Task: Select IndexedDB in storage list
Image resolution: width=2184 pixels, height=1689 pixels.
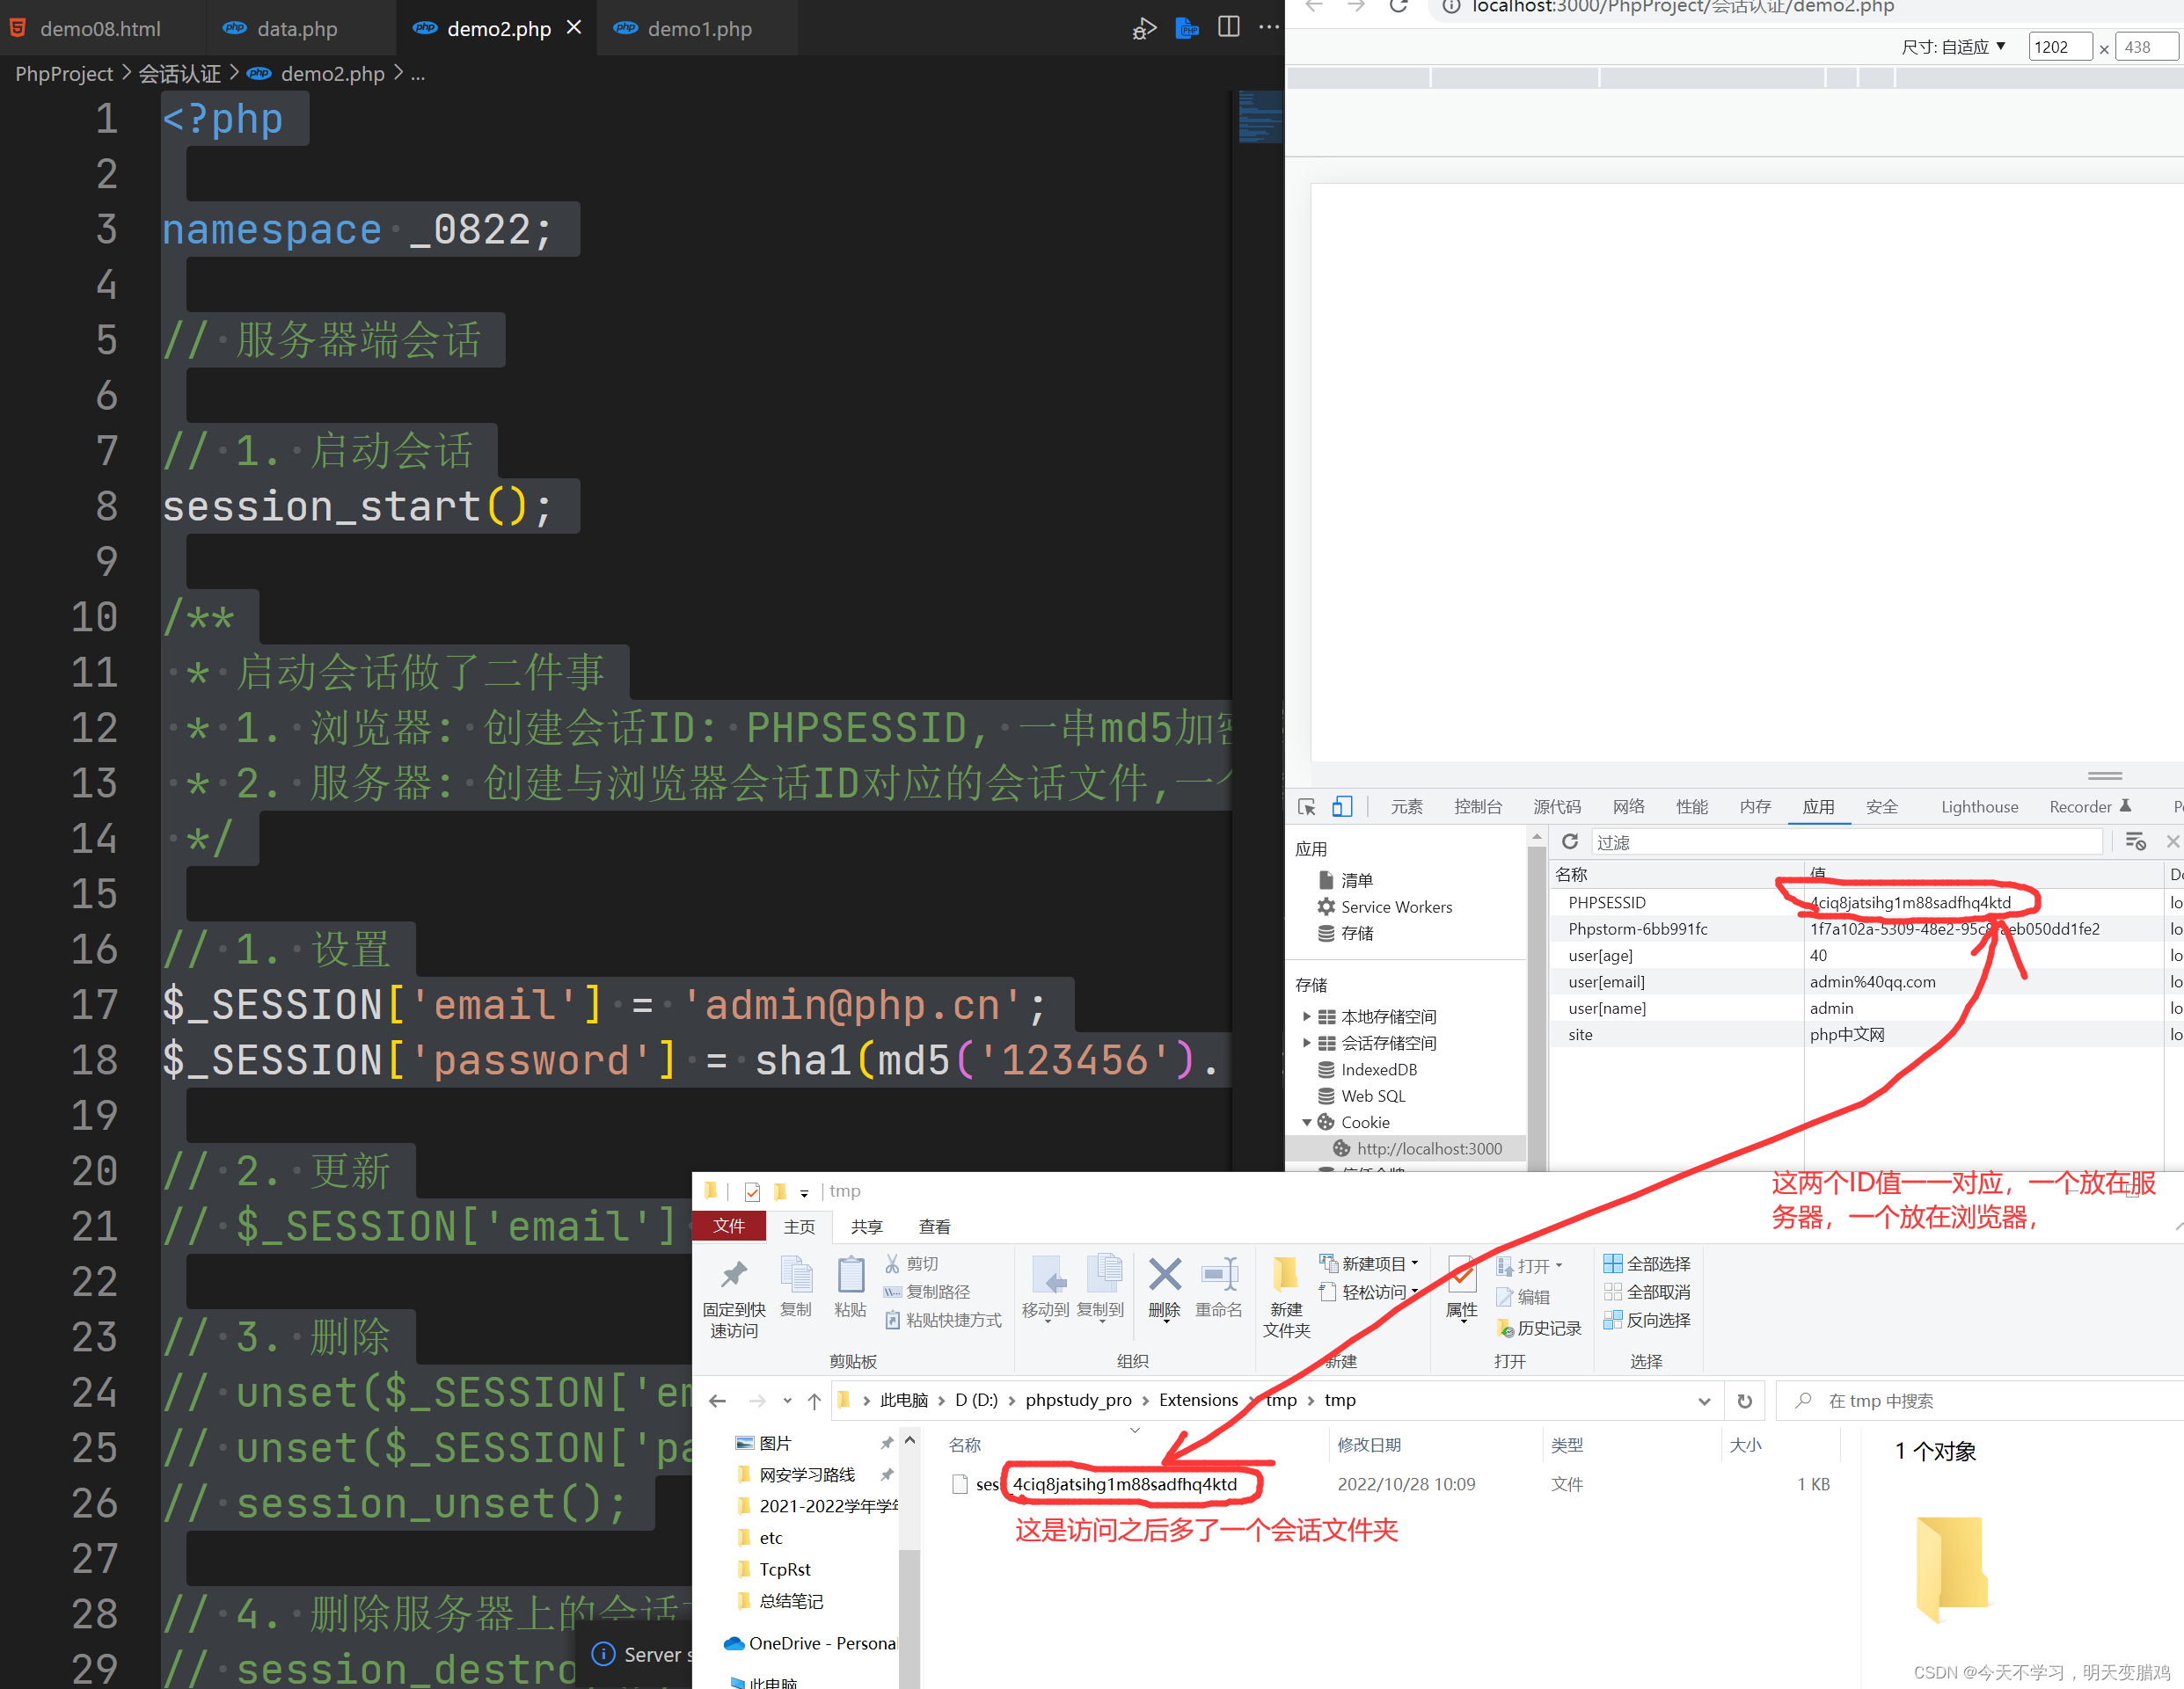Action: tap(1378, 1069)
